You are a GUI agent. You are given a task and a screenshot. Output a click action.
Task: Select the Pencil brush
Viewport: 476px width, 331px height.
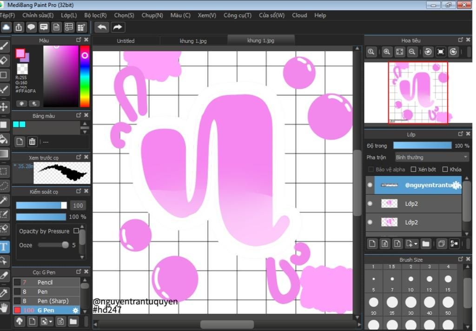[x=46, y=282]
